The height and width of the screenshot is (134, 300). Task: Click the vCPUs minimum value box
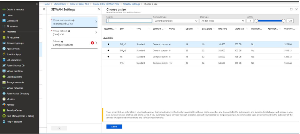pos(250,21)
